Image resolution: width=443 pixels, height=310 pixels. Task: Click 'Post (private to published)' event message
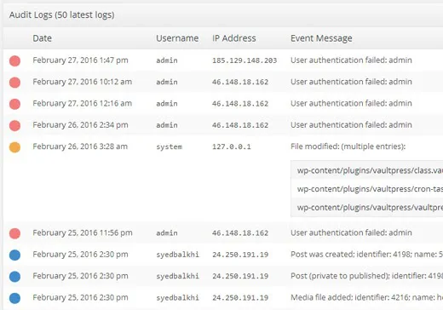[x=366, y=276]
